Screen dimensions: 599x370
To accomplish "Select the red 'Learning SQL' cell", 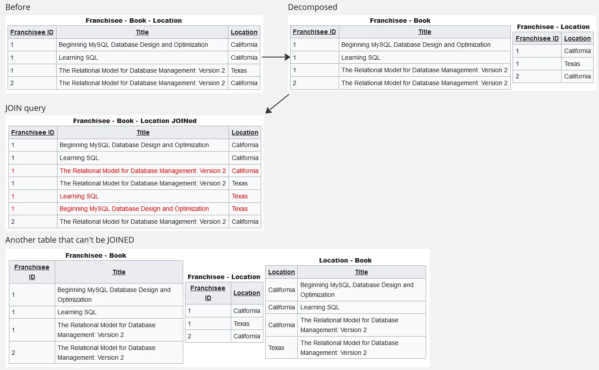I will click(79, 196).
